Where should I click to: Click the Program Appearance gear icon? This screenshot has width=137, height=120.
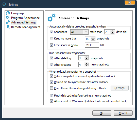click(x=8, y=18)
